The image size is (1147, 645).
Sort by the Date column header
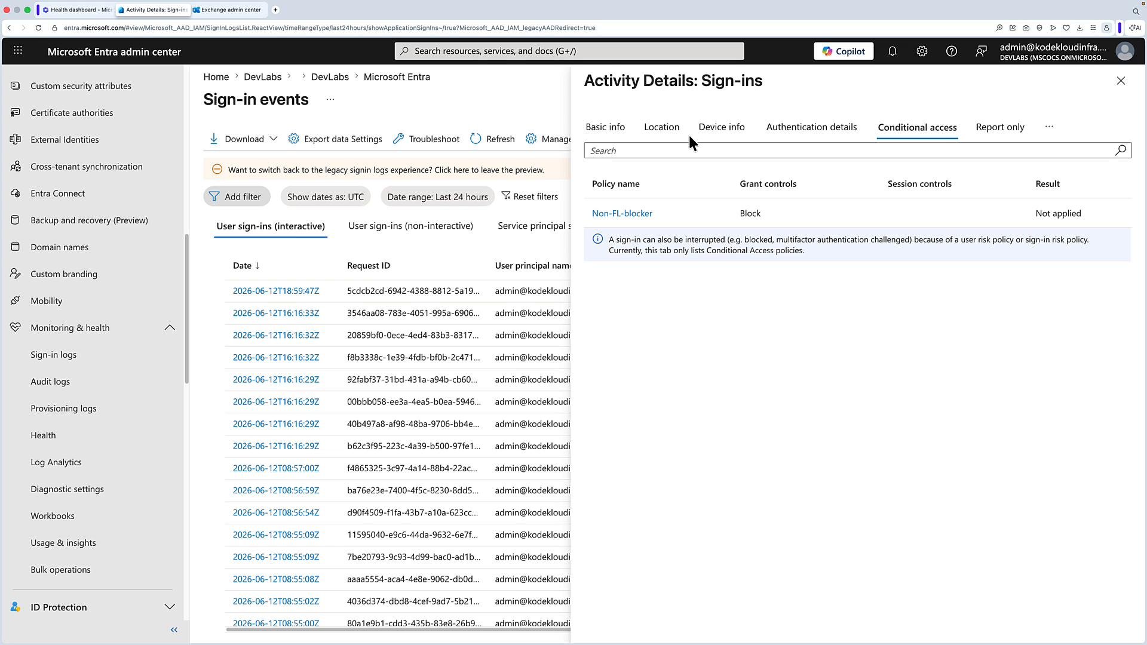point(246,266)
